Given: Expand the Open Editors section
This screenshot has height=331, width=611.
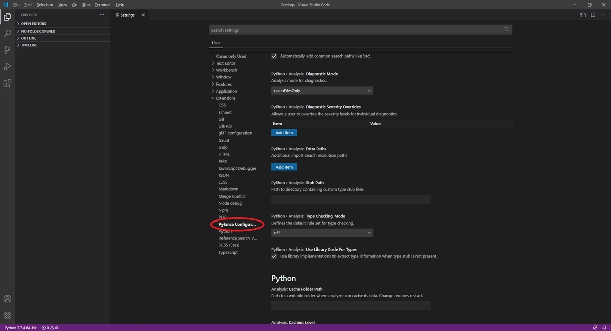Looking at the screenshot, I should click(64, 24).
